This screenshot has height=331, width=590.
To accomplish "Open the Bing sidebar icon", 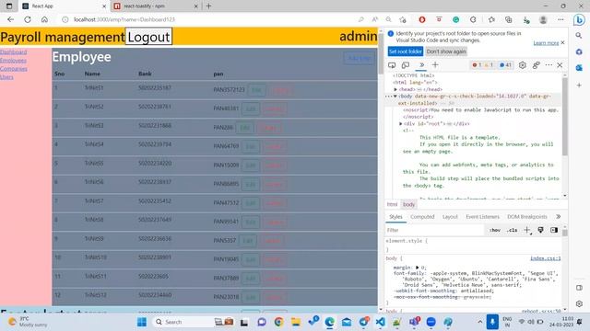I will (579, 19).
